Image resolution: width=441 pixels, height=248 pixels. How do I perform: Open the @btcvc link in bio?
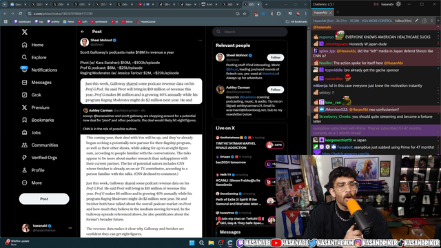pos(232,69)
